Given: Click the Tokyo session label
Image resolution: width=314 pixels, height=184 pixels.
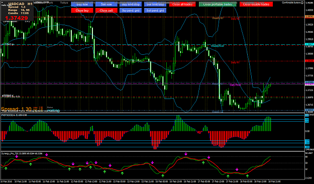Looking at the screenshot, I should [64, 3].
